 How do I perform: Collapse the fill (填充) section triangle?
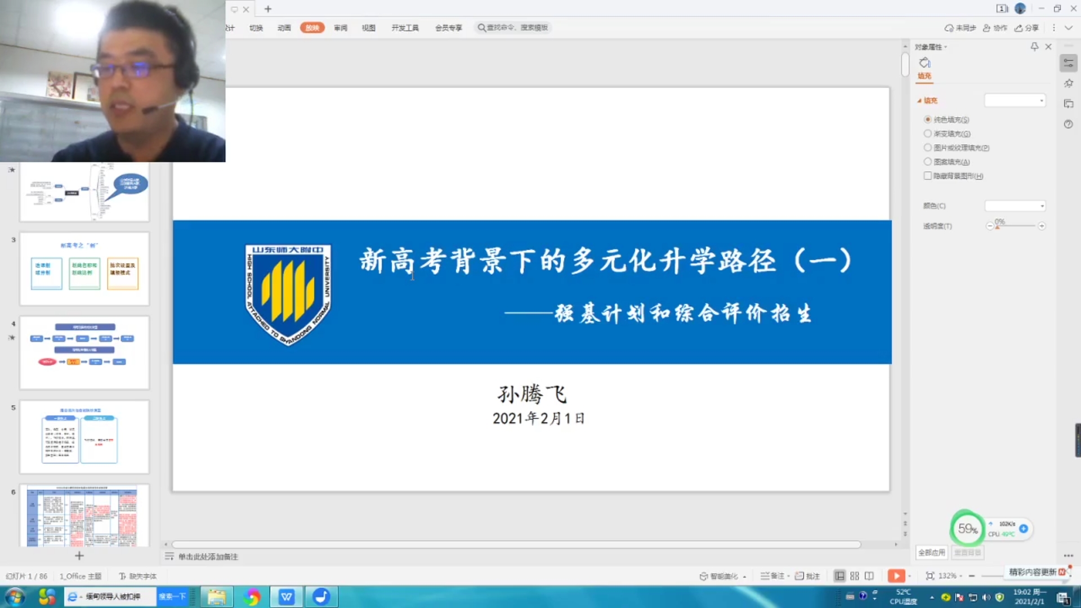coord(919,101)
